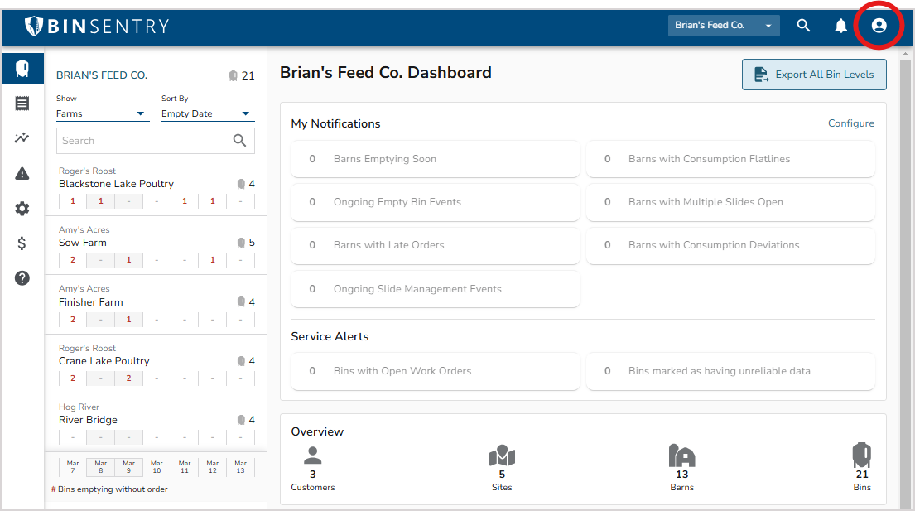Open Barns with Consumption Deviations card
915x511 pixels.
coord(730,245)
